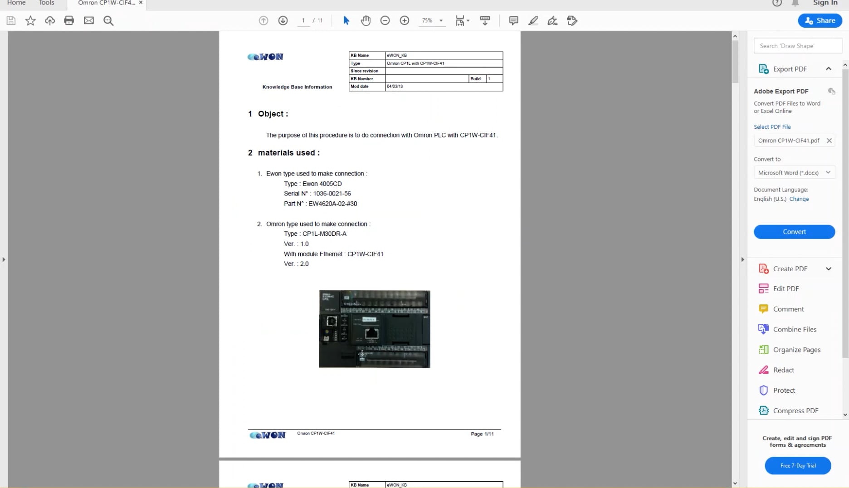Select the Hand pan tool
This screenshot has height=488, width=849.
click(x=366, y=20)
